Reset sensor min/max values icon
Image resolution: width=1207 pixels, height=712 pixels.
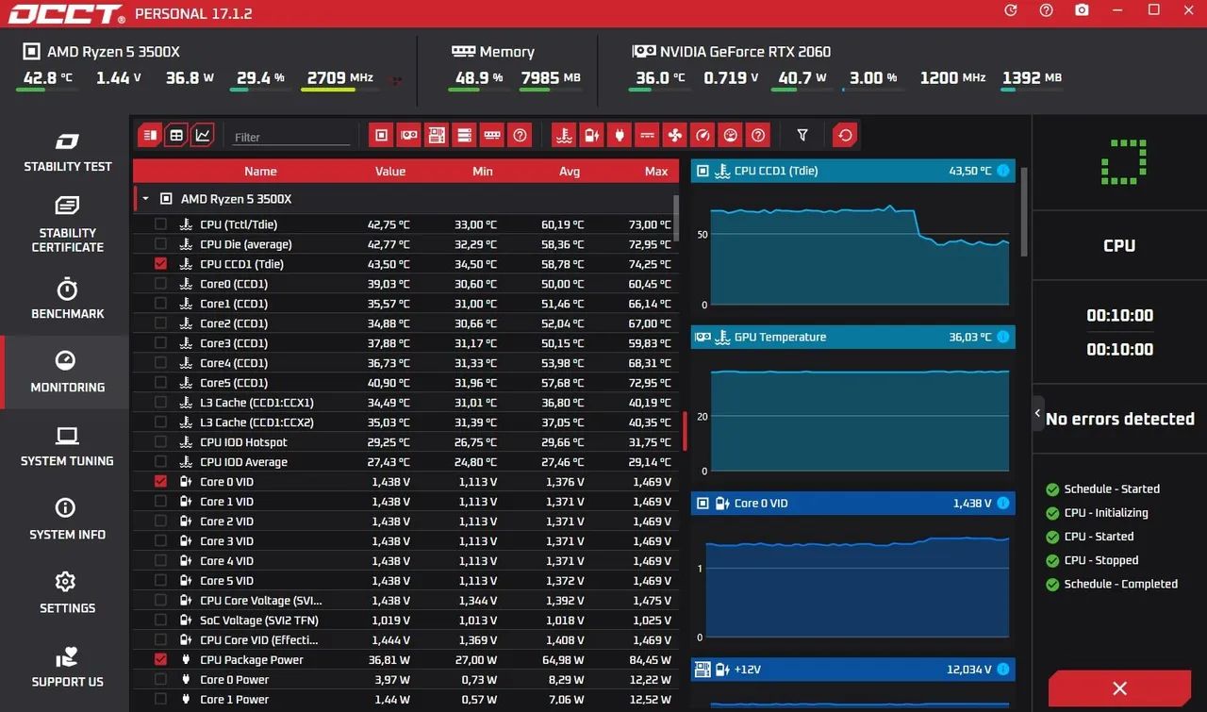point(846,136)
